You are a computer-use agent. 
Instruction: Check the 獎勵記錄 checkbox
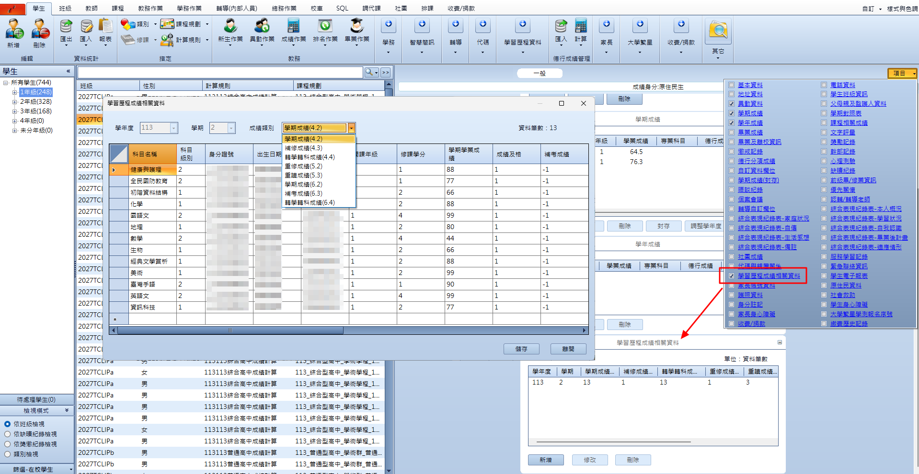pos(824,142)
